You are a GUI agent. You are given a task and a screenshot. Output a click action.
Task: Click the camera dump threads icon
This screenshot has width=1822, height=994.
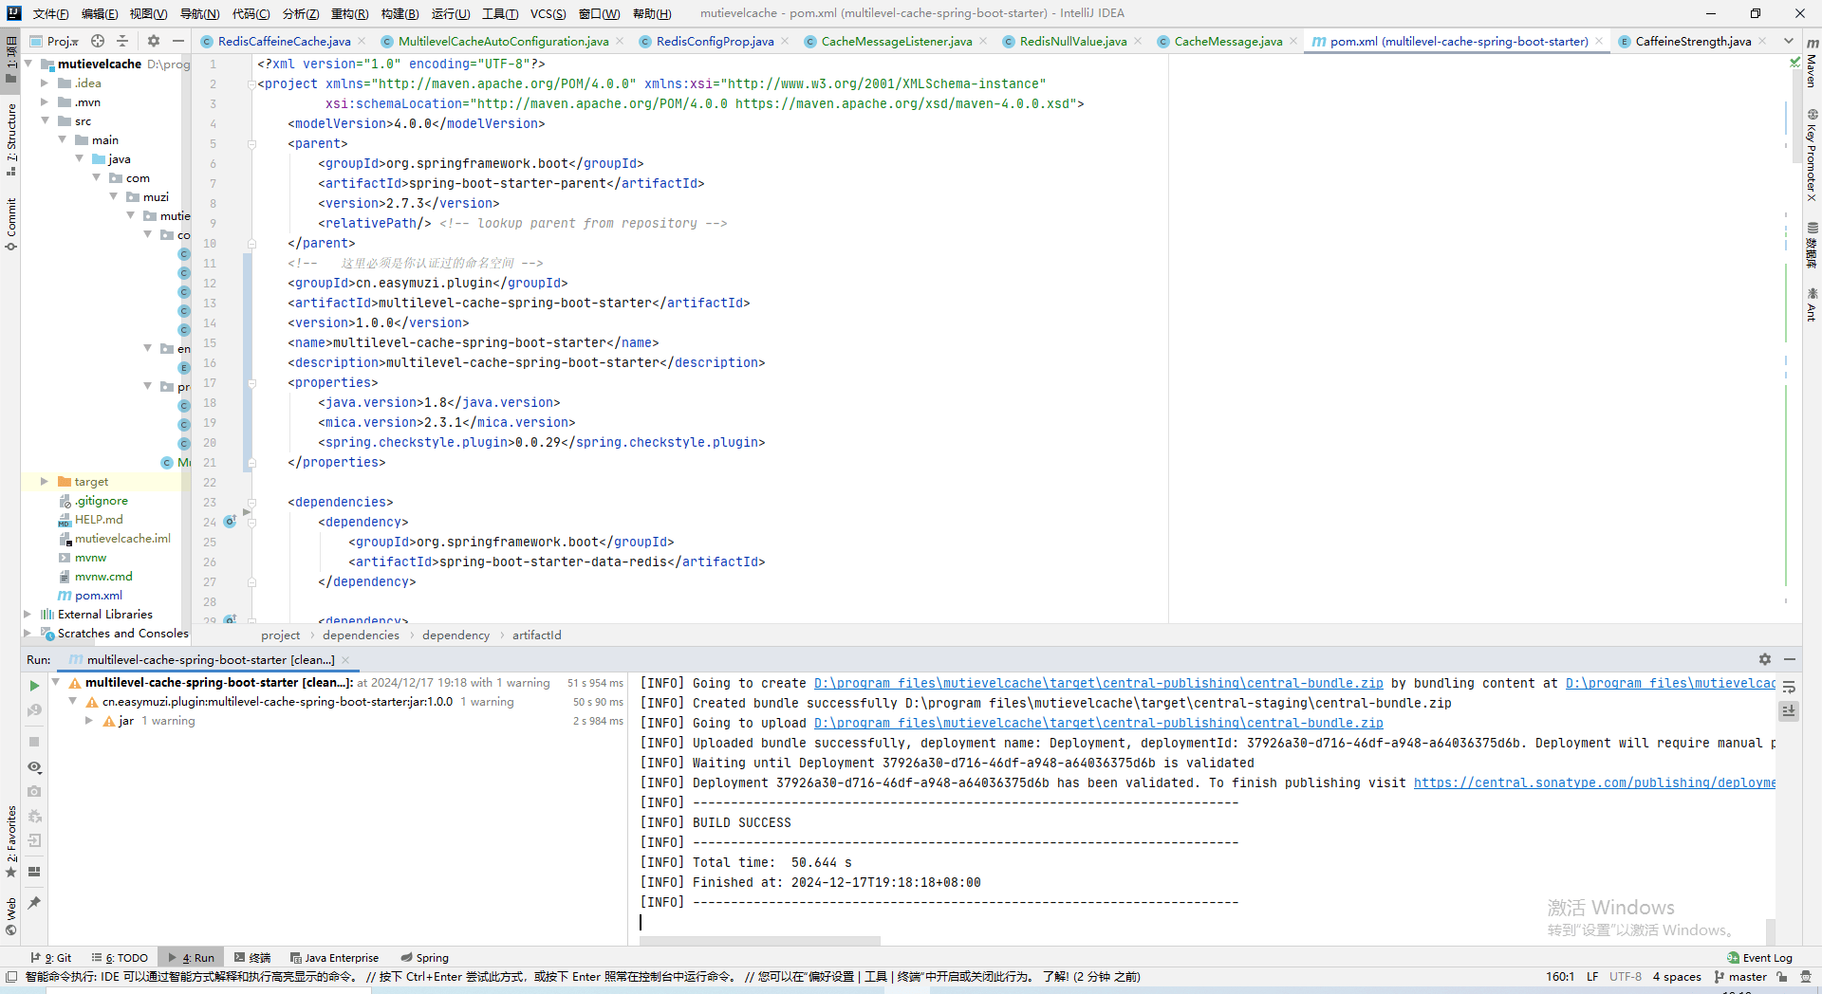pyautogui.click(x=34, y=791)
